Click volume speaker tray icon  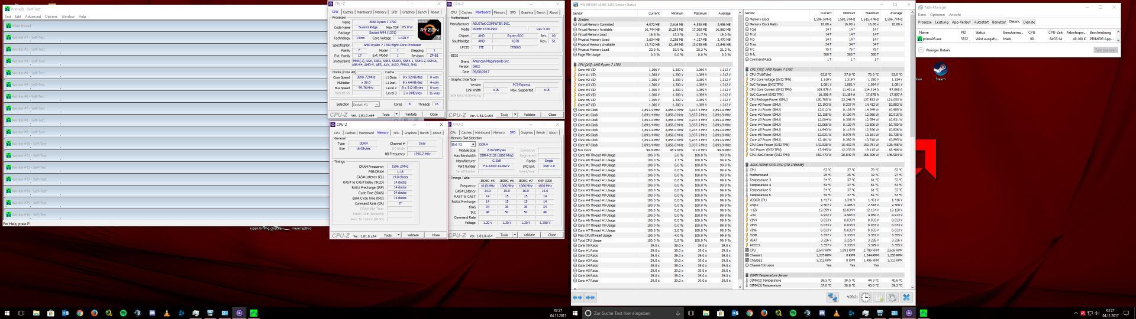pos(1097,313)
